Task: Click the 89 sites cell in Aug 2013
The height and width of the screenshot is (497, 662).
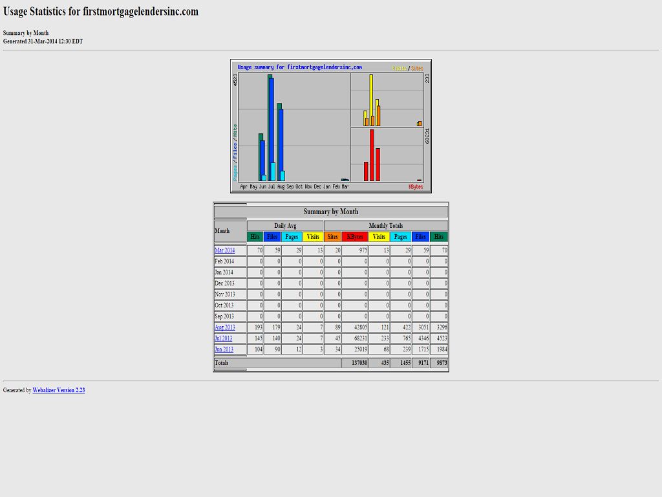Action: point(333,327)
